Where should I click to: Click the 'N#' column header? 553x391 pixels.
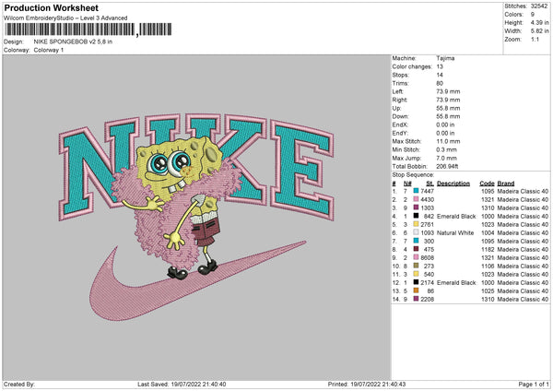click(x=407, y=184)
